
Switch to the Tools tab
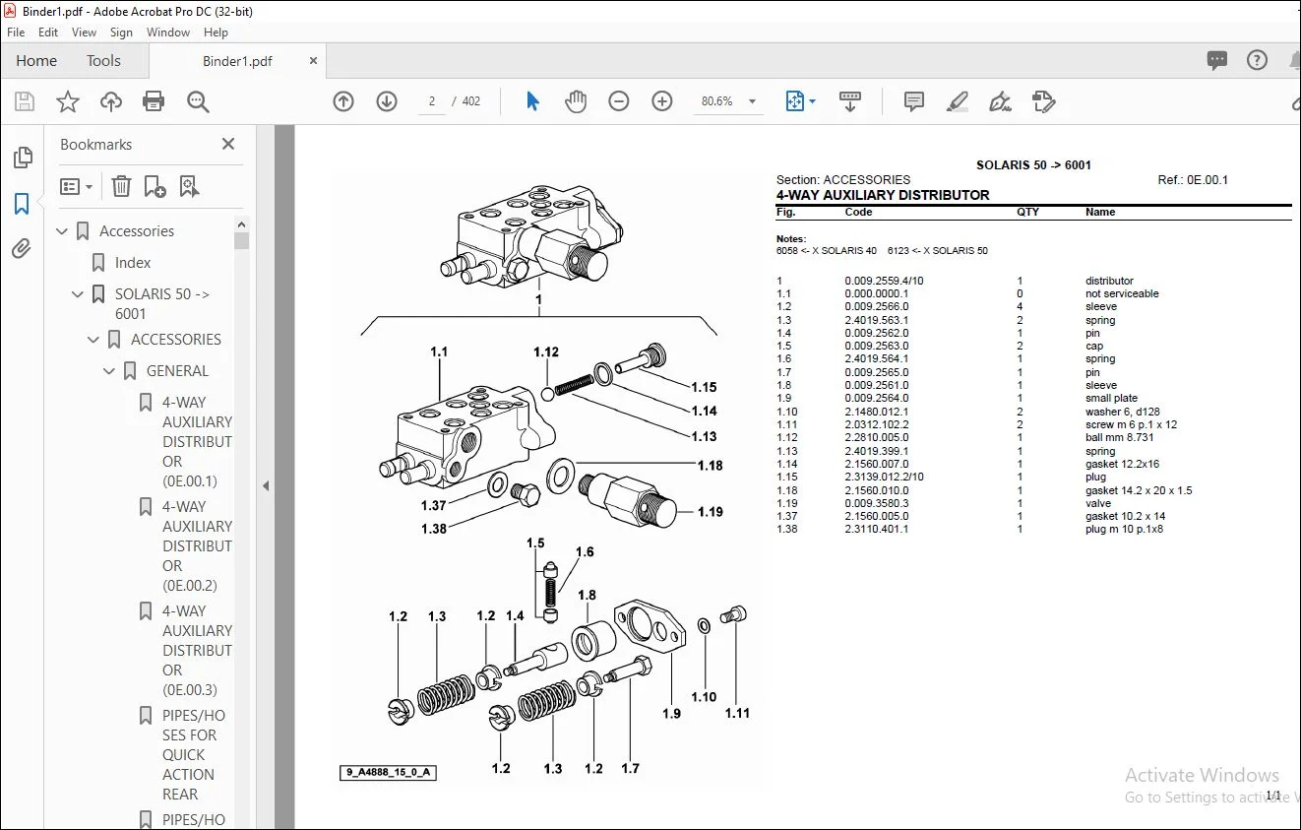click(x=103, y=61)
